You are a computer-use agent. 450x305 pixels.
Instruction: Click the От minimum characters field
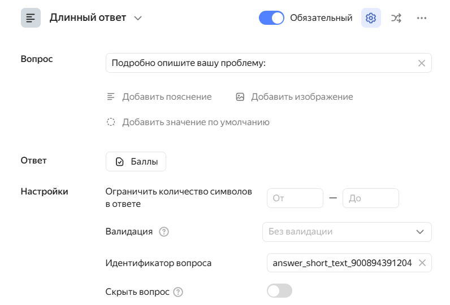coord(295,198)
